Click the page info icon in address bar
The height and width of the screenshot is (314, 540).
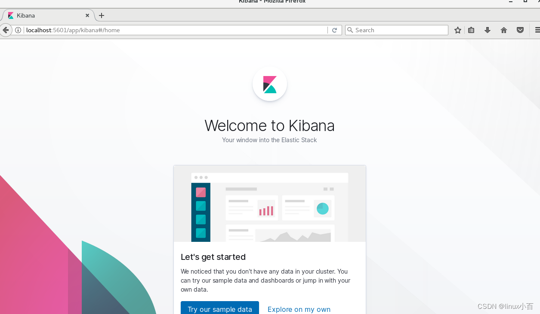pos(18,30)
